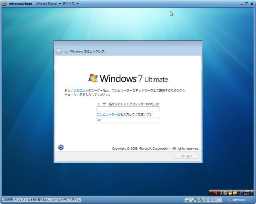The height and width of the screenshot is (204, 256).
Task: Click the アカウント help link
Action: (x=81, y=90)
